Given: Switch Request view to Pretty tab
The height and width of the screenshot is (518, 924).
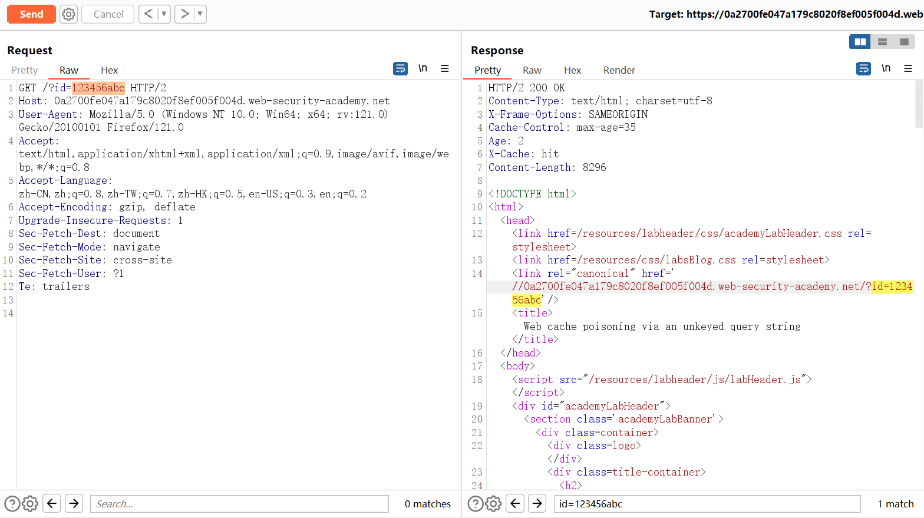Looking at the screenshot, I should tap(25, 70).
